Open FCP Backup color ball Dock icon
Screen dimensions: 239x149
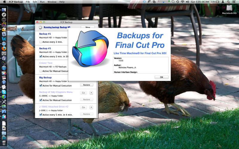pos(4,117)
